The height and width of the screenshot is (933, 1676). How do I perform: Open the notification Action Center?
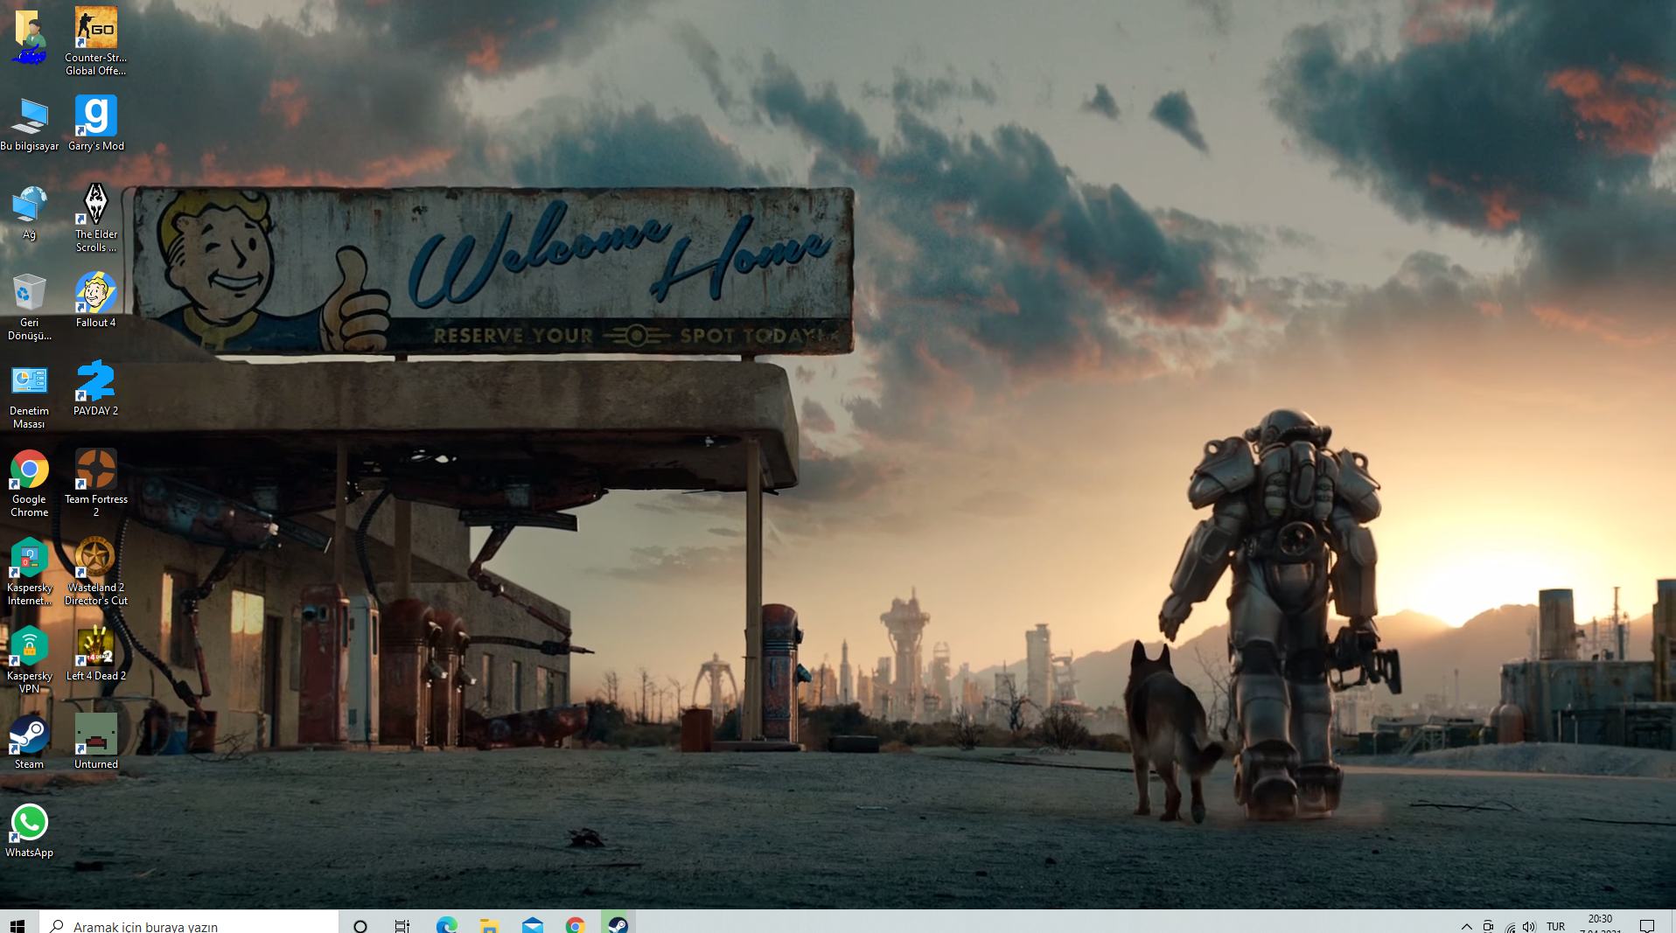(1647, 926)
